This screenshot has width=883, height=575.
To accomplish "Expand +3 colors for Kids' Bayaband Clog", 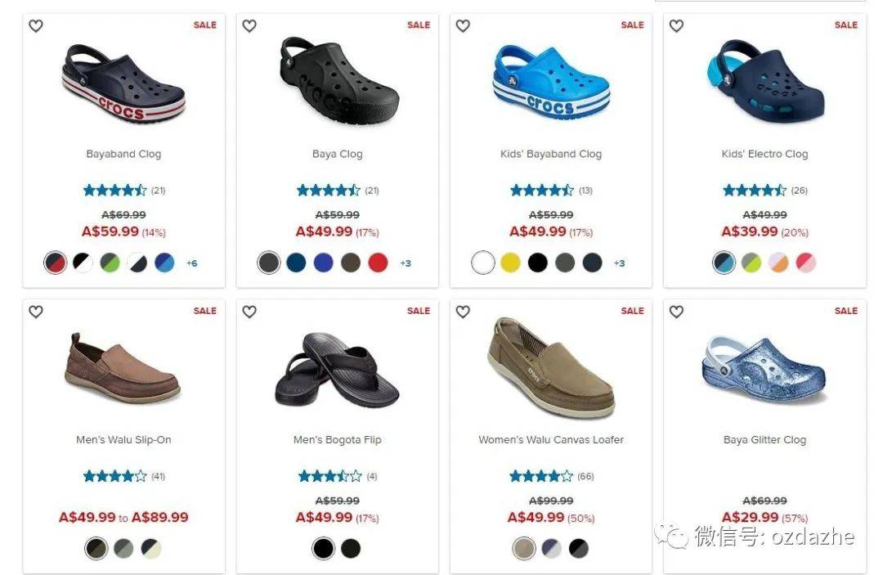I will point(620,263).
